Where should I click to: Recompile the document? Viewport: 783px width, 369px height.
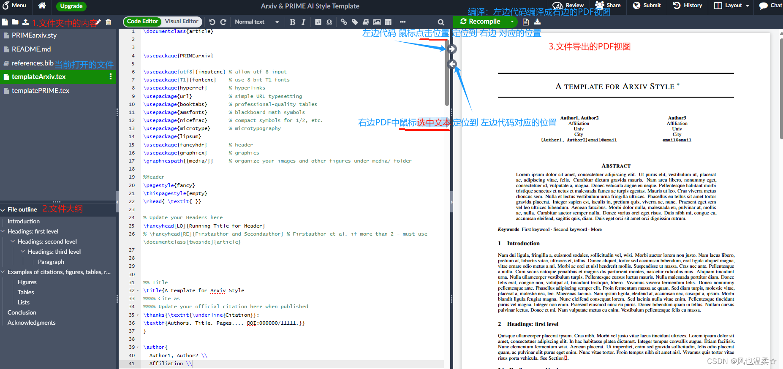[x=480, y=22]
